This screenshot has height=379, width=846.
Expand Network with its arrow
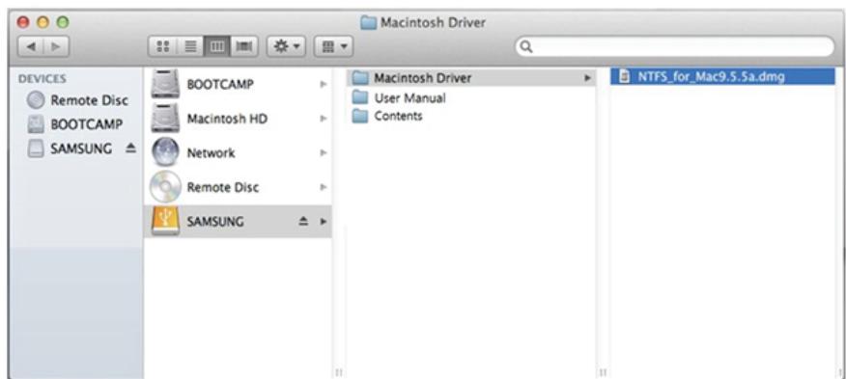coord(324,153)
